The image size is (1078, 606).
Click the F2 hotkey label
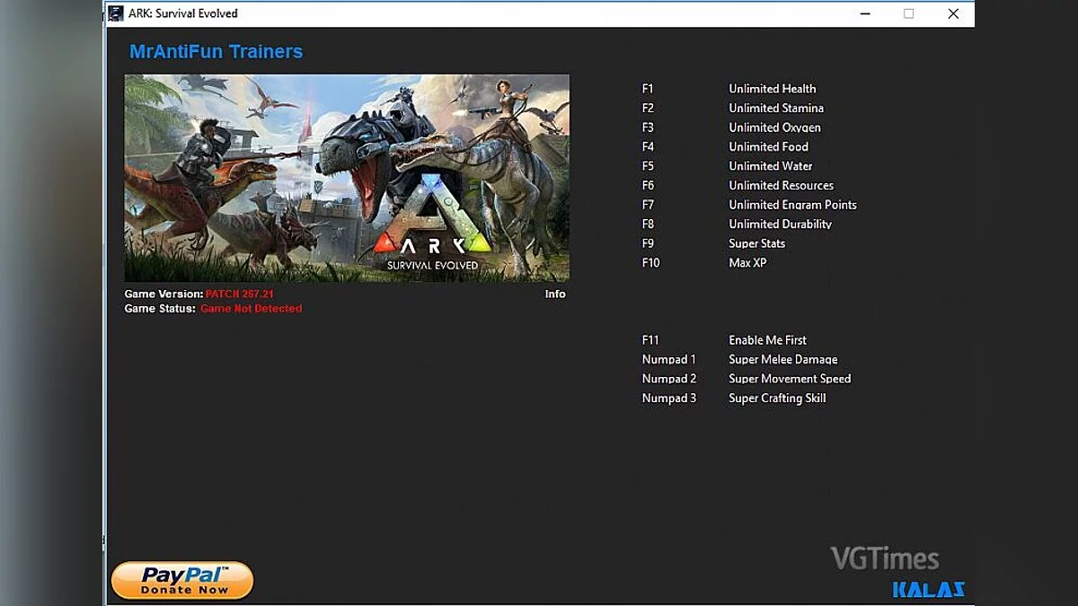[648, 108]
